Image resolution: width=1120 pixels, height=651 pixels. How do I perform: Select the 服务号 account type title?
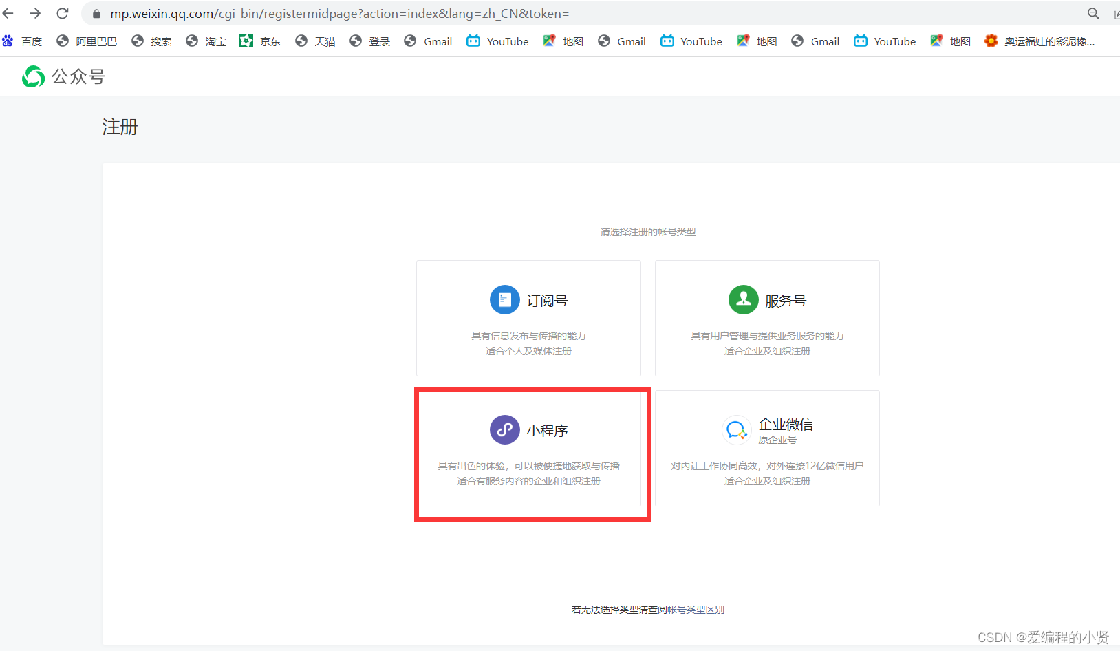pyautogui.click(x=786, y=301)
